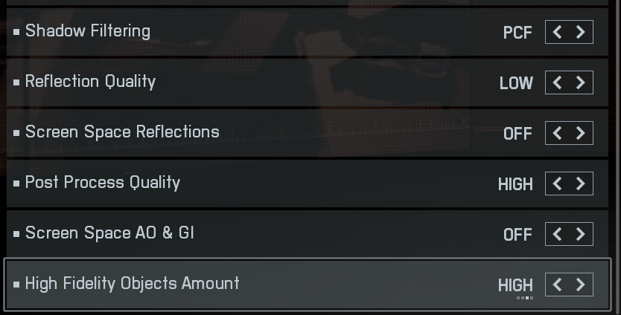Image resolution: width=621 pixels, height=315 pixels.
Task: Click the PCF value of Shadow Filtering
Action: pyautogui.click(x=517, y=33)
